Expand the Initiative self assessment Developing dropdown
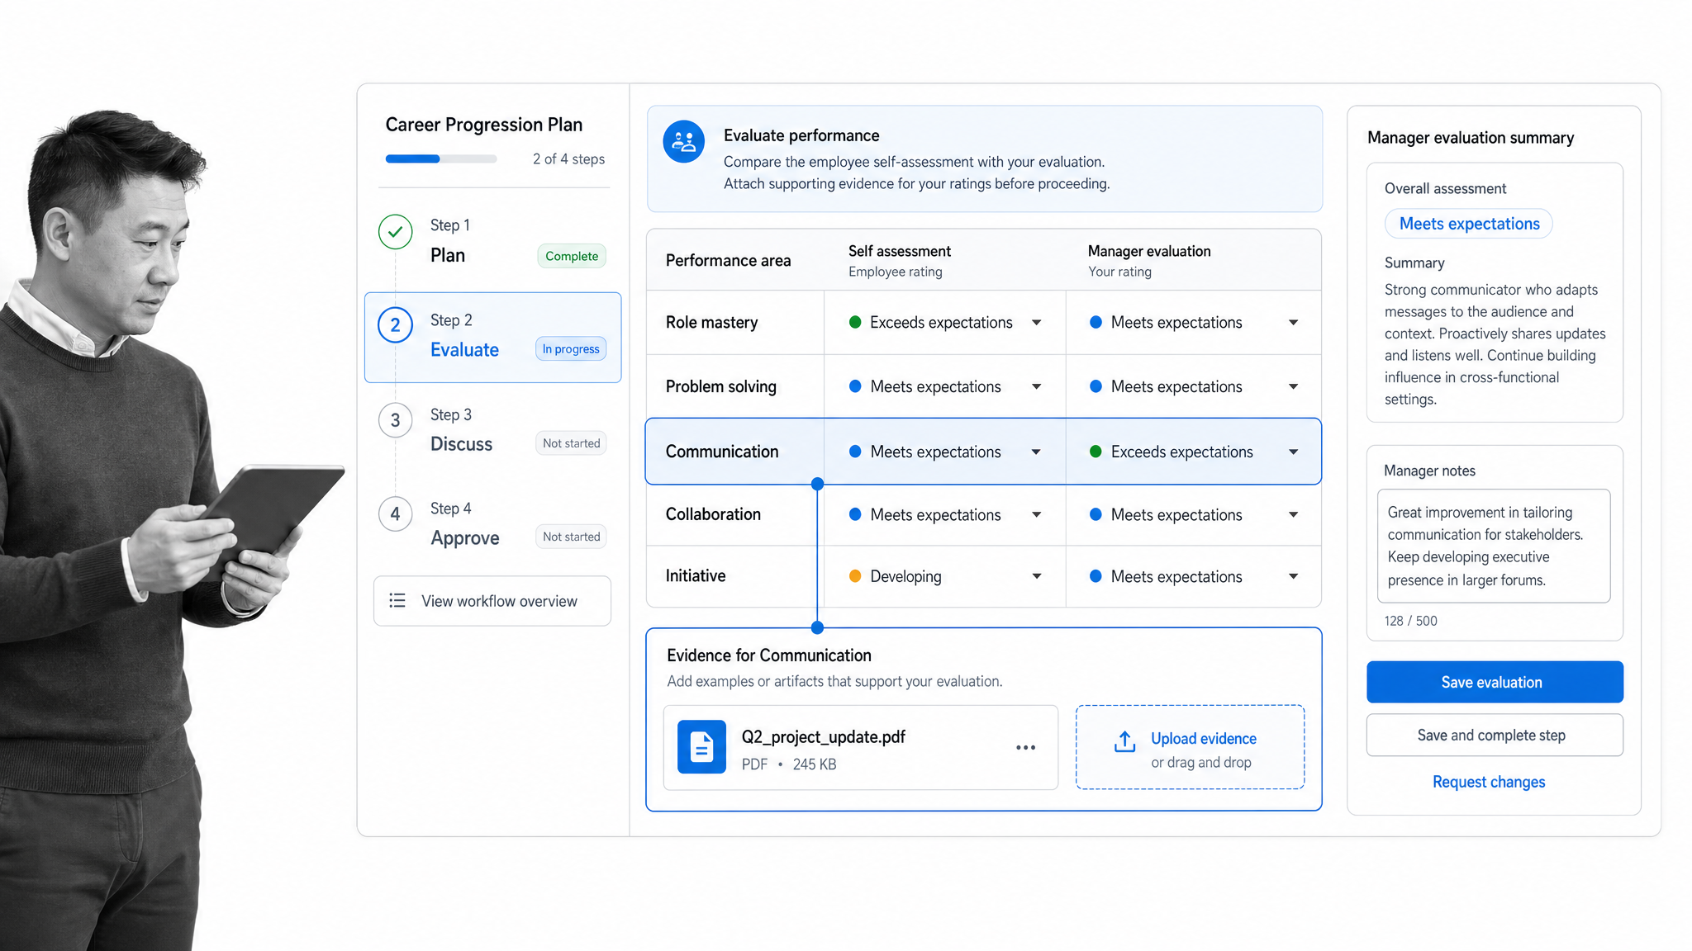 [x=944, y=576]
